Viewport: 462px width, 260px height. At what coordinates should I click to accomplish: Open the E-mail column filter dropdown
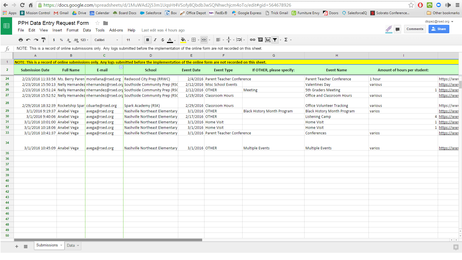click(121, 67)
